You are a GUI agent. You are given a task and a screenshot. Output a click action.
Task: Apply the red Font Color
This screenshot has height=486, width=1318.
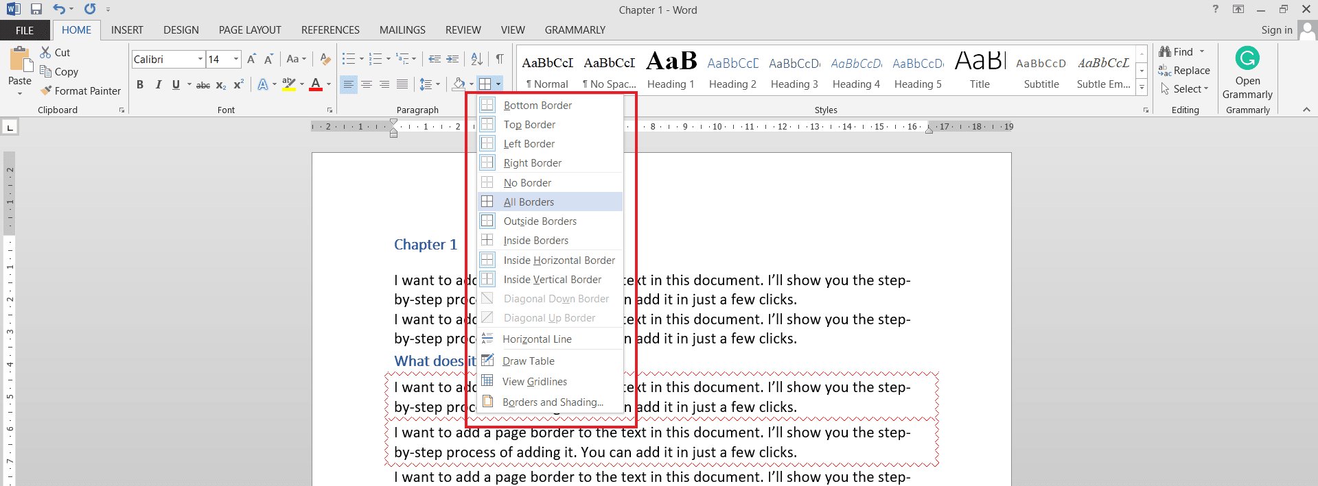point(316,84)
